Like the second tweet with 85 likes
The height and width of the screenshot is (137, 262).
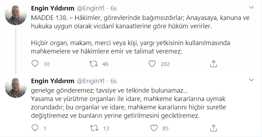pyautogui.click(x=154, y=128)
